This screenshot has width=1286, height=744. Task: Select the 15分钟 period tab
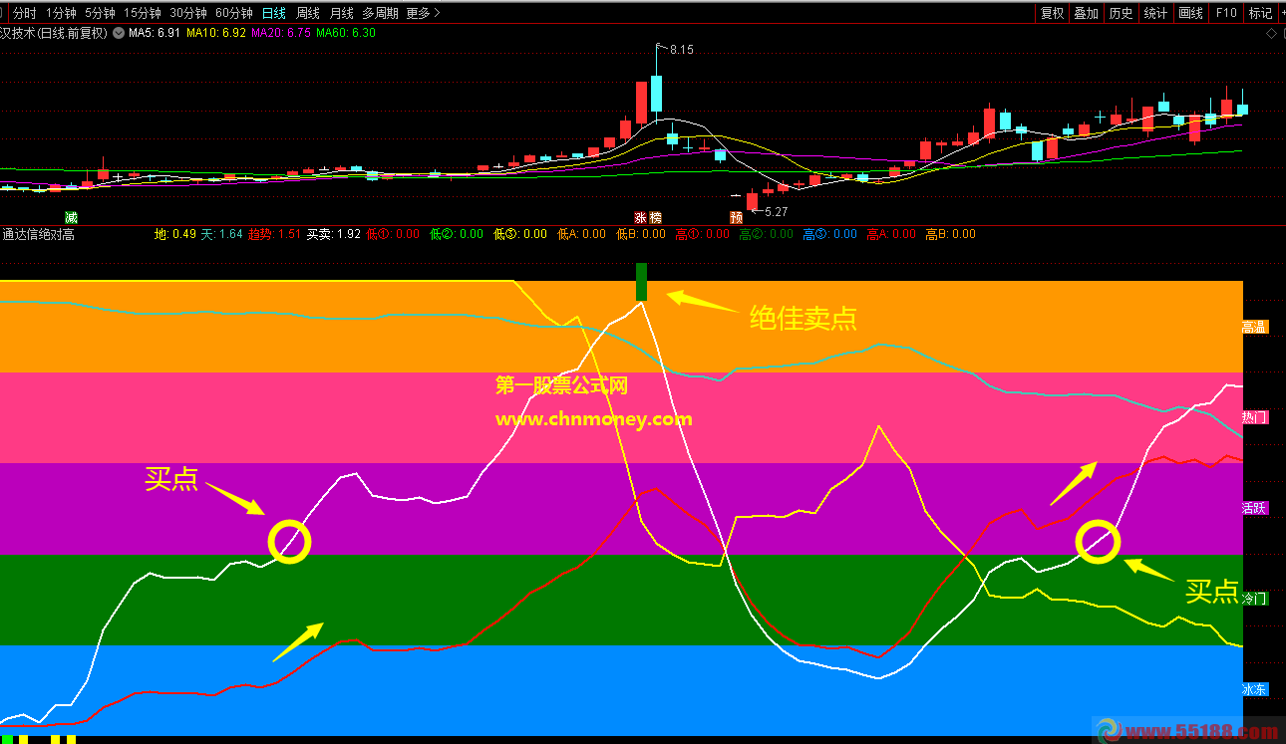[x=143, y=13]
